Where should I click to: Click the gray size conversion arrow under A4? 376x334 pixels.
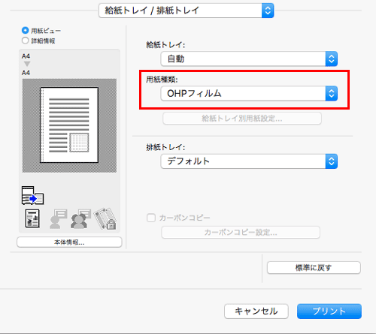coord(27,64)
